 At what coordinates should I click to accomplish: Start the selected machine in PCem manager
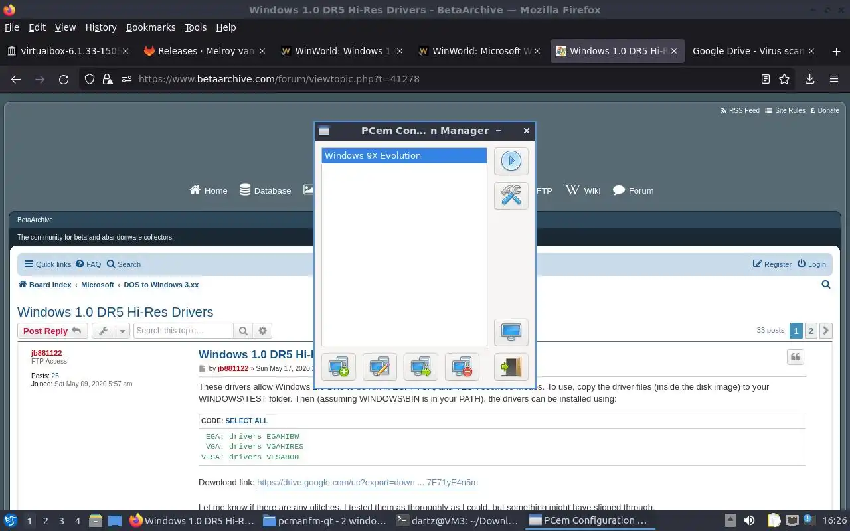511,161
